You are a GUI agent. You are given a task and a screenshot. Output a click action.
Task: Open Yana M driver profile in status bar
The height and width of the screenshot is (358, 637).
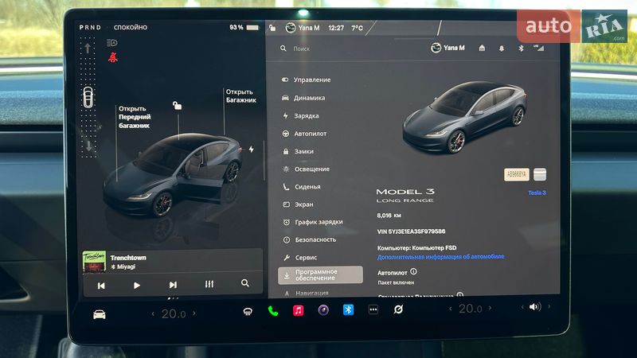pos(303,28)
